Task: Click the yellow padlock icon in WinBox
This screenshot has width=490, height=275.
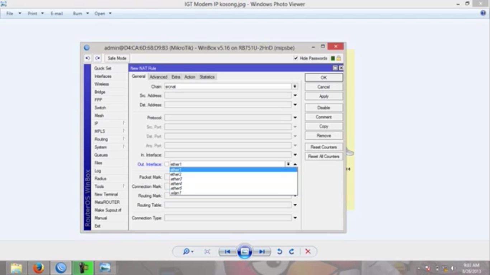Action: click(x=339, y=58)
